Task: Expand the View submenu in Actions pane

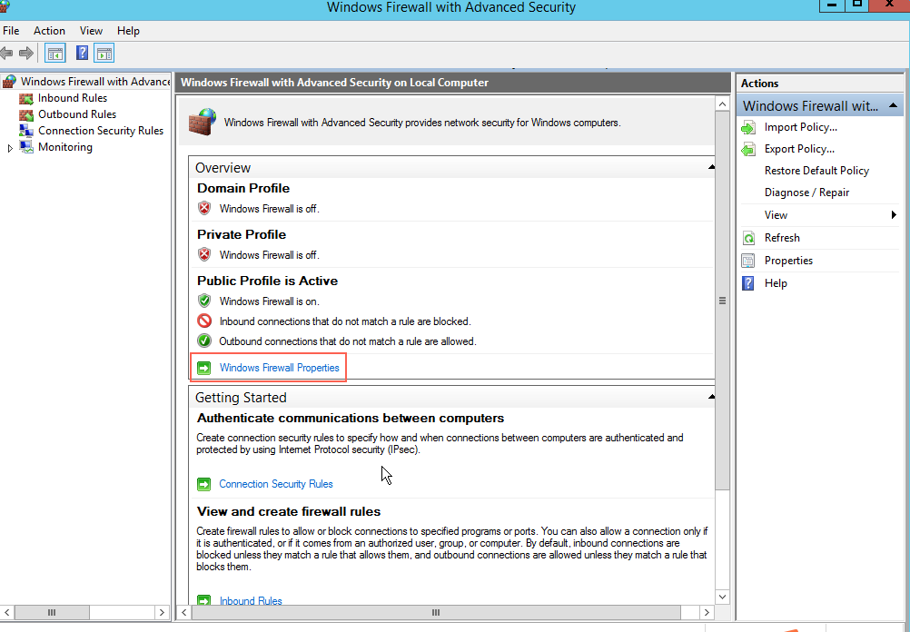Action: 894,215
